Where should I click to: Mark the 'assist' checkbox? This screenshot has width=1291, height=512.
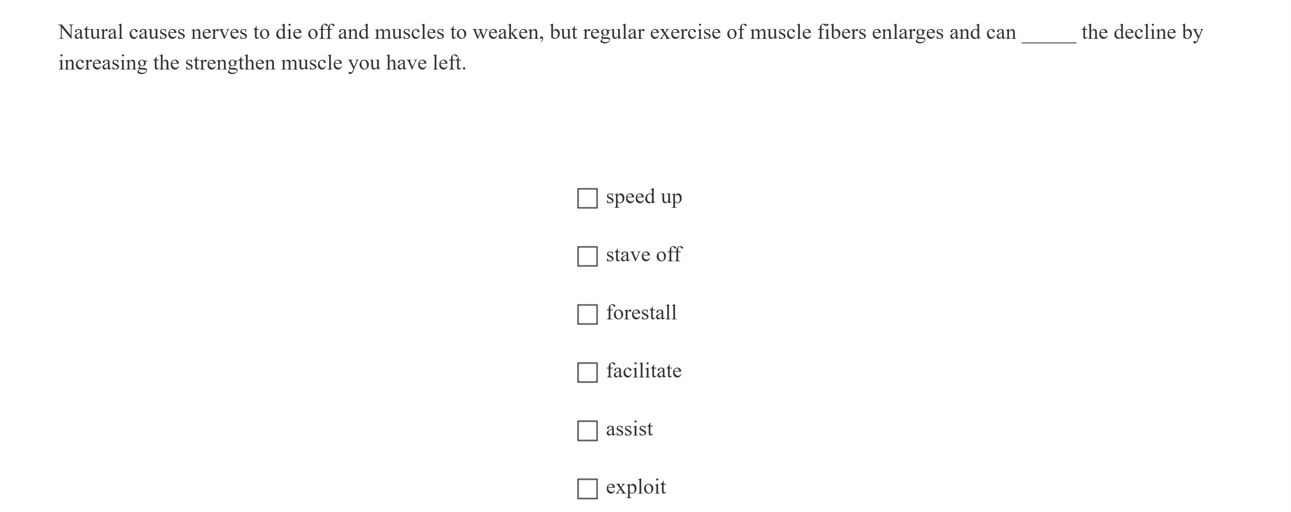(587, 431)
